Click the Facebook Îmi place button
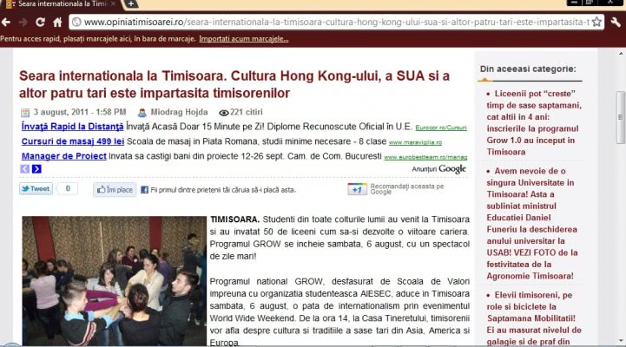This screenshot has height=347, width=626. click(x=115, y=189)
